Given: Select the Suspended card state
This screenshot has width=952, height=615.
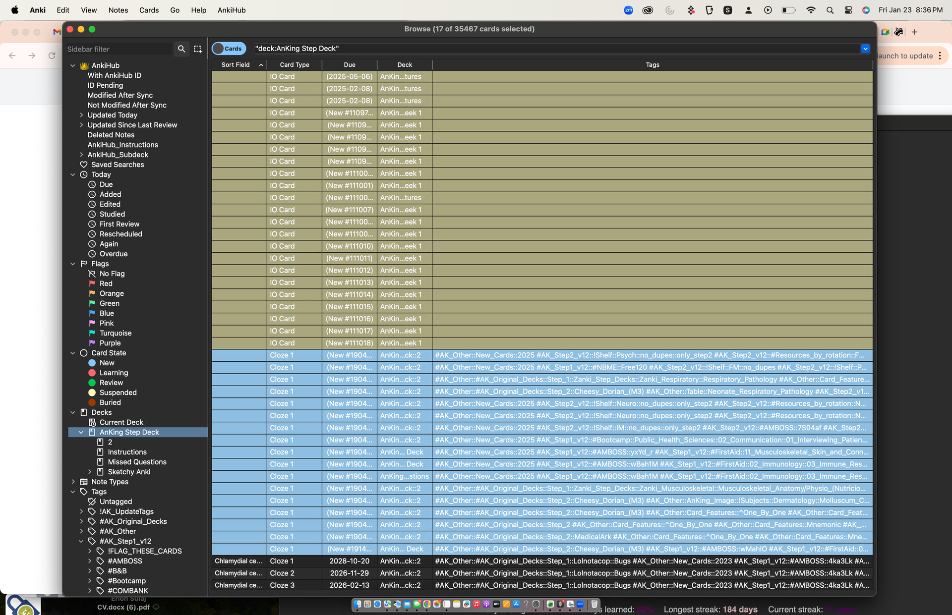Looking at the screenshot, I should pos(118,392).
